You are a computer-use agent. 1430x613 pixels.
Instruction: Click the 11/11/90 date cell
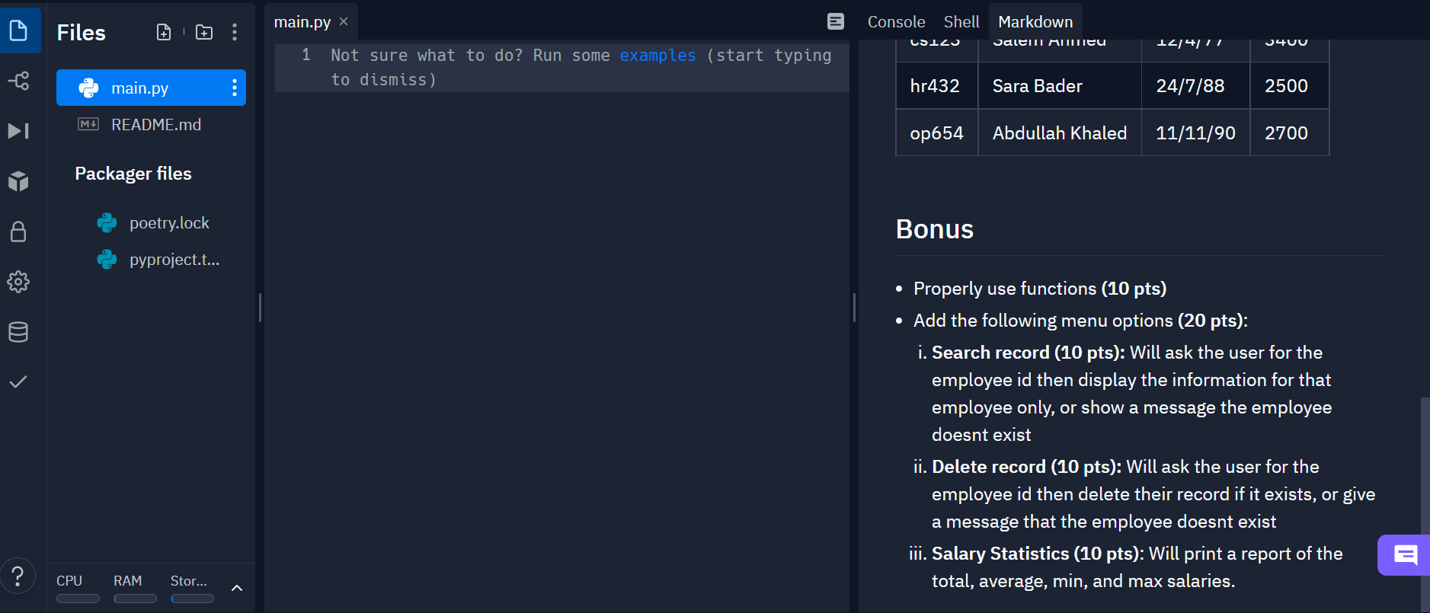coord(1196,132)
